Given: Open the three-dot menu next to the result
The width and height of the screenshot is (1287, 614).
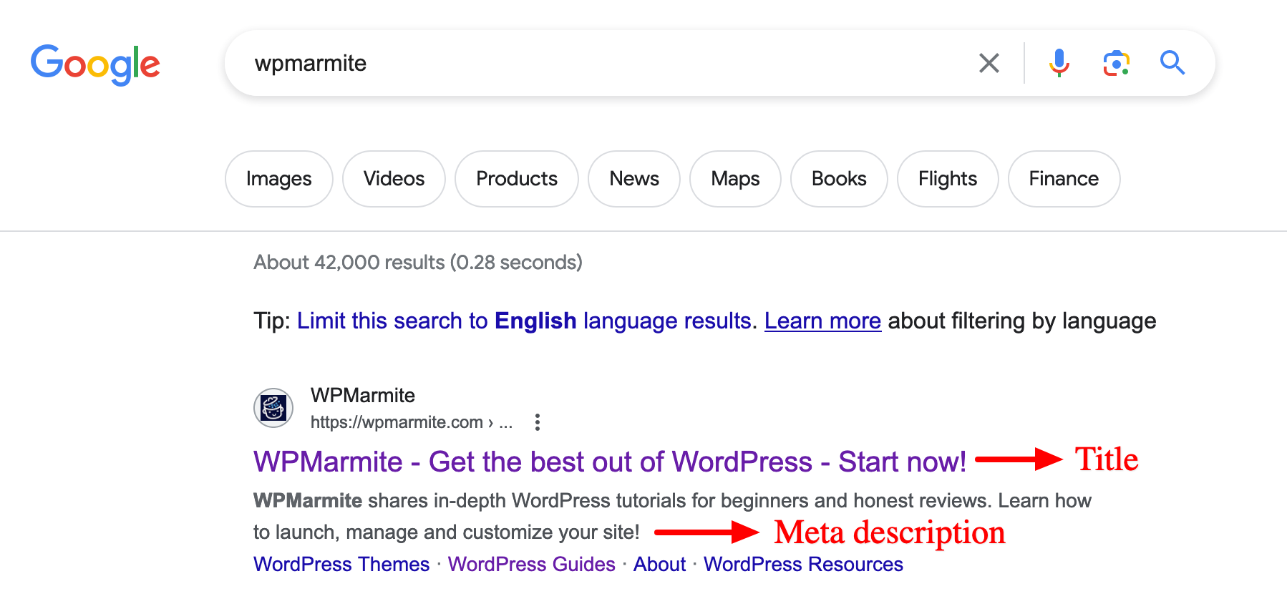Looking at the screenshot, I should 537,422.
